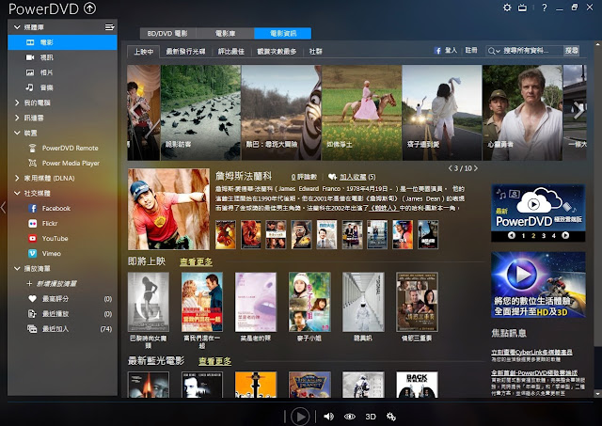This screenshot has width=602, height=426.
Task: Click the login link next to Facebook
Action: pos(451,50)
